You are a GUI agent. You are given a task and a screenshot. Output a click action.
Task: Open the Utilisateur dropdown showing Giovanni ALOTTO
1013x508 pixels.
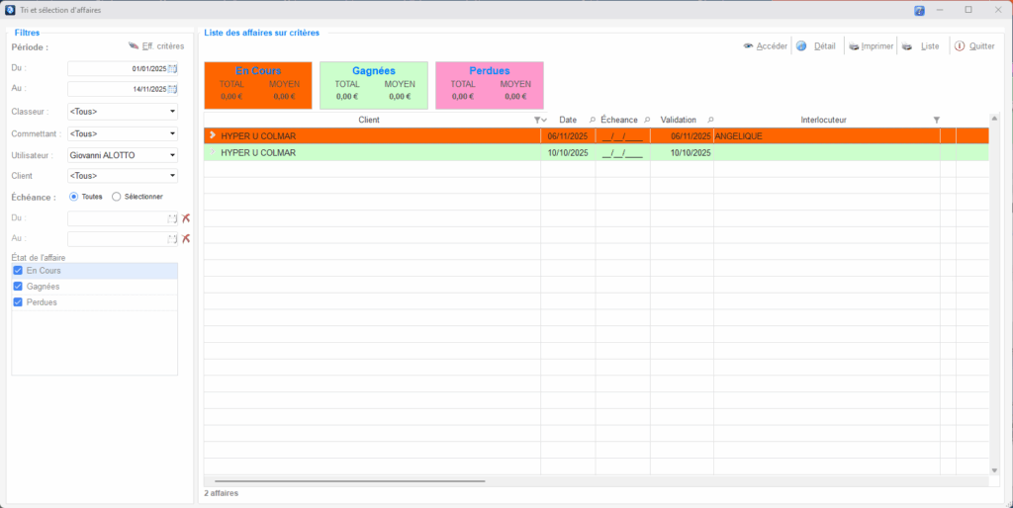172,155
